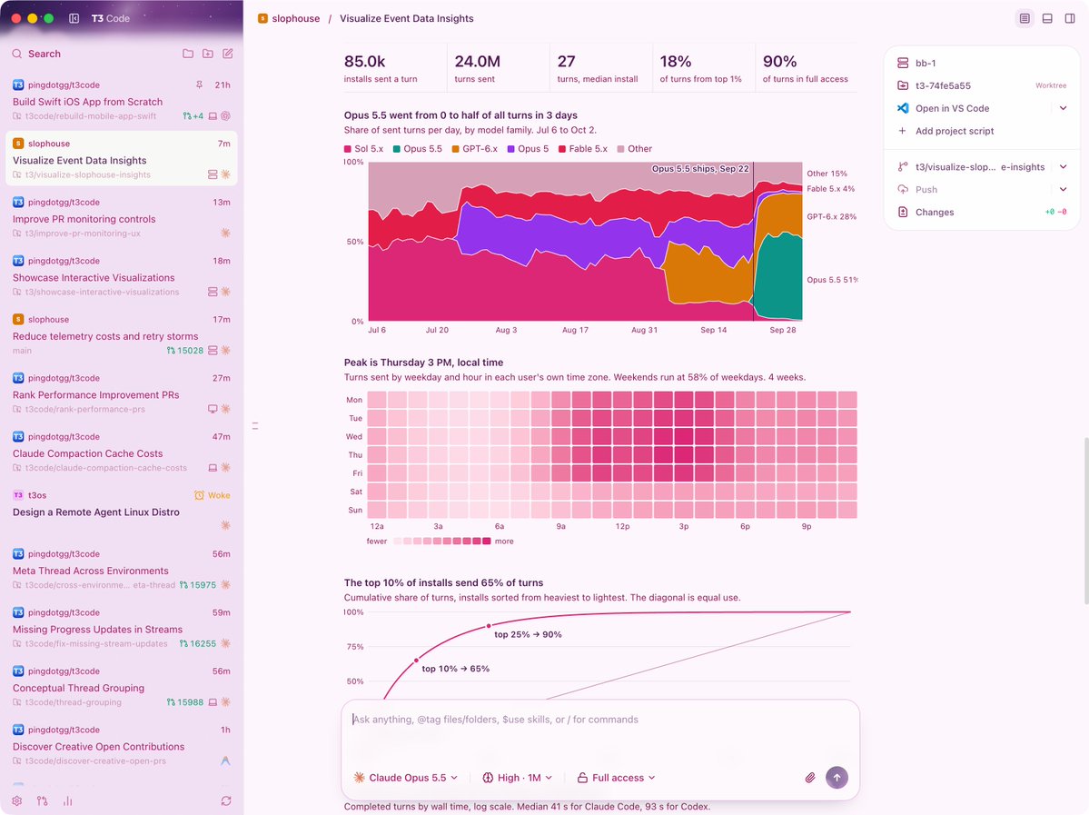
Task: Unpin the Build Swift iOS App thread
Action: pos(199,84)
